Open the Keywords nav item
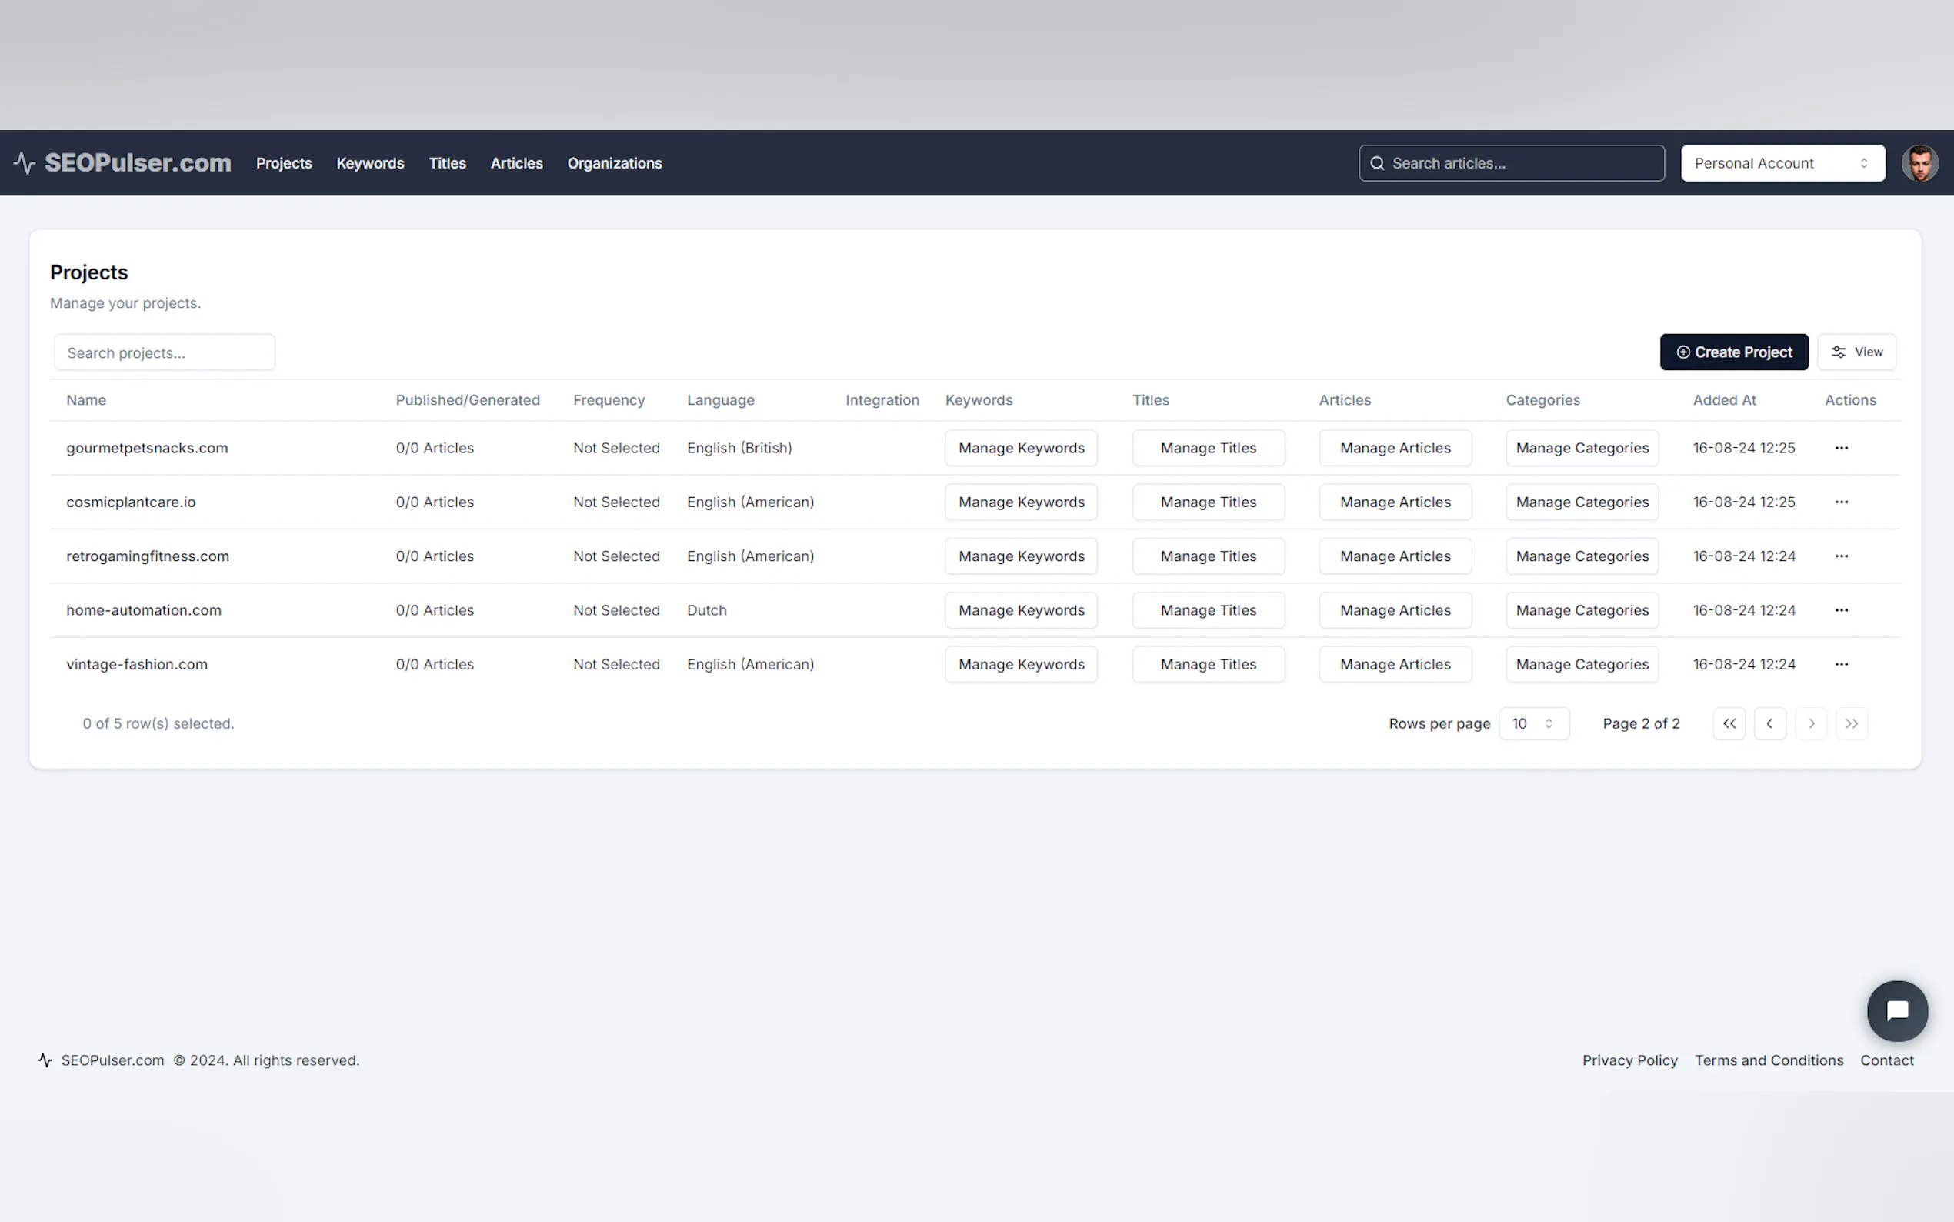The height and width of the screenshot is (1222, 1954). click(x=370, y=163)
